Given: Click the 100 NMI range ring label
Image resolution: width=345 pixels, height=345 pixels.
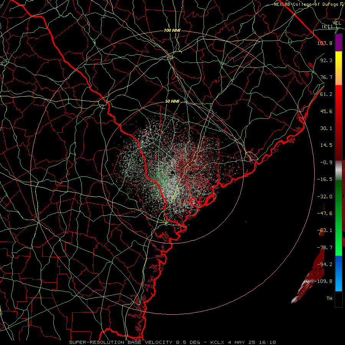Looking at the screenshot, I should coord(172,30).
